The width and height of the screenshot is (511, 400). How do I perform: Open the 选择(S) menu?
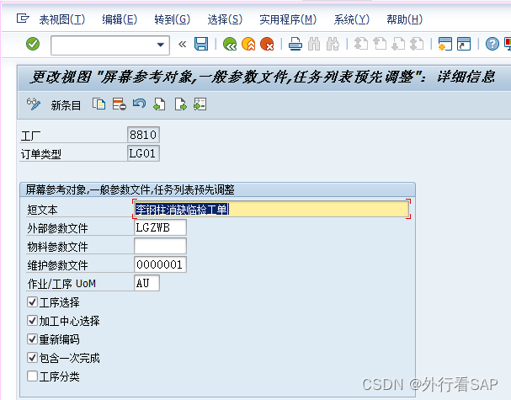(225, 19)
